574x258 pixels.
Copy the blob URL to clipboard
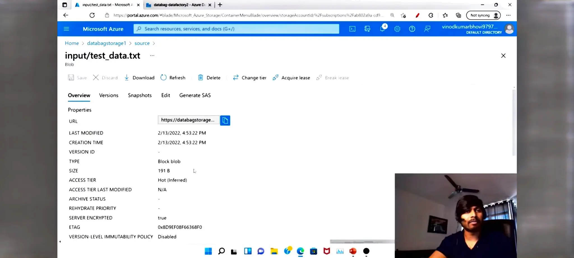pos(225,120)
